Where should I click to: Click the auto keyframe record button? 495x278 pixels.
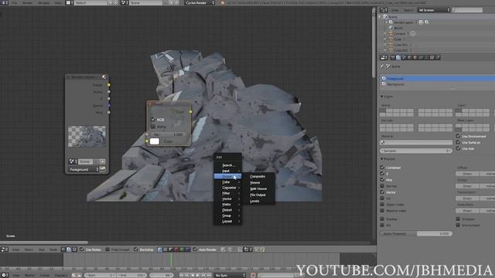pos(253,275)
